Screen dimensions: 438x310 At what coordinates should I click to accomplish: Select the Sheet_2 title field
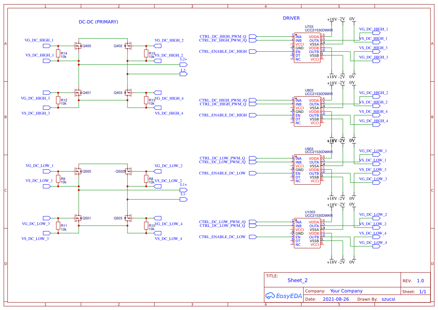click(x=297, y=280)
